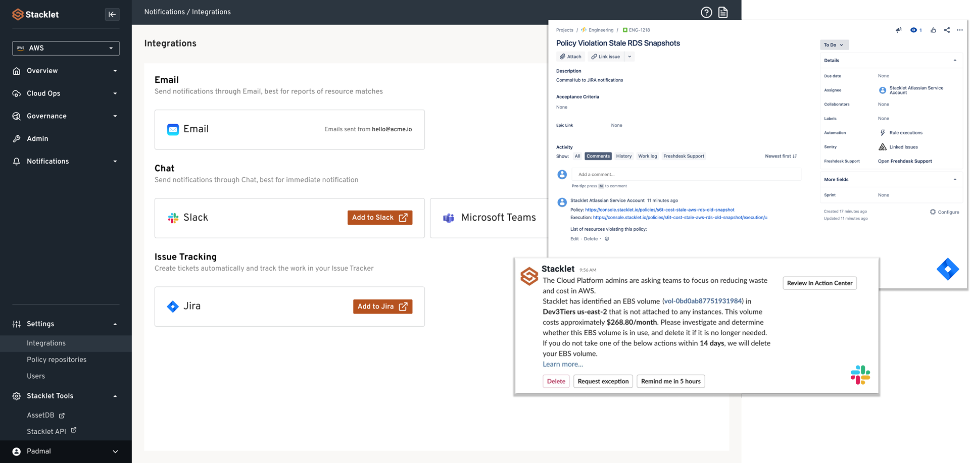Click the Add a comment field
This screenshot has height=463, width=970.
click(686, 175)
